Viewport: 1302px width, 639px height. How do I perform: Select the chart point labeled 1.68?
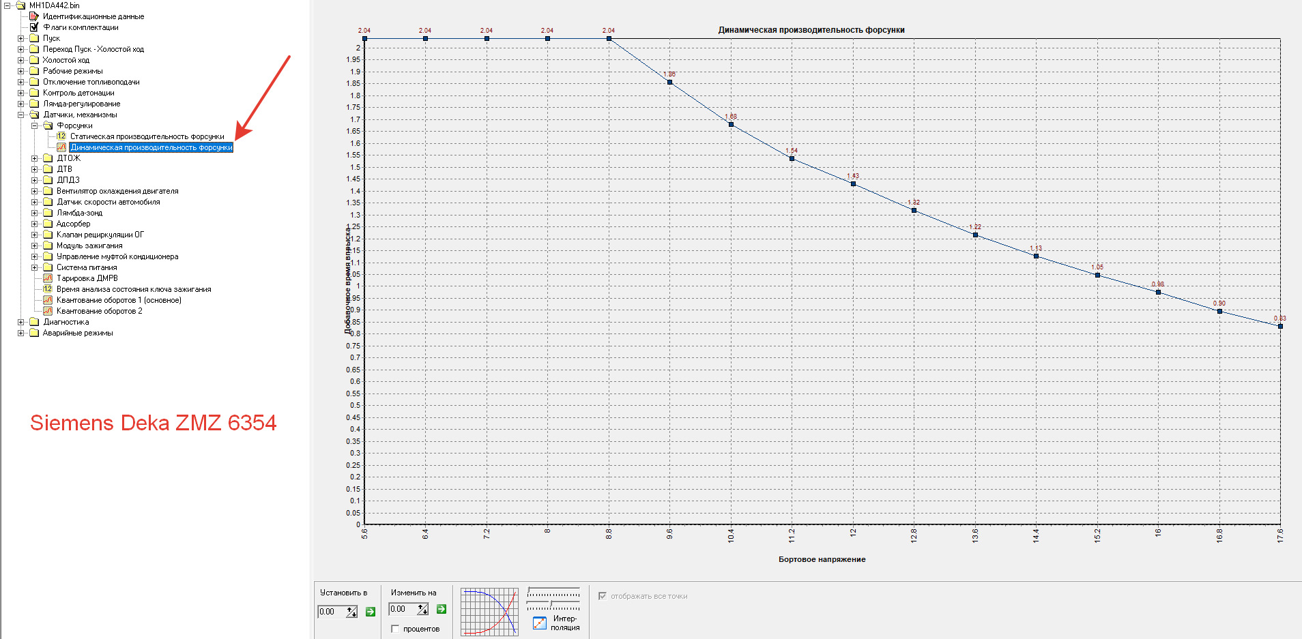(x=731, y=124)
